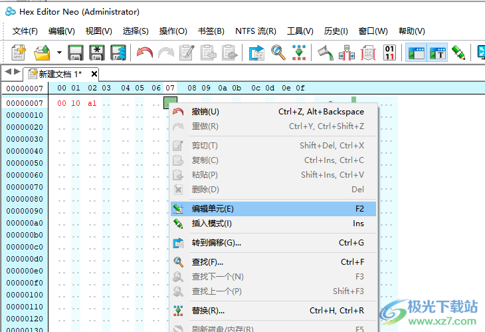Click the offset row 00000050

point(25,163)
